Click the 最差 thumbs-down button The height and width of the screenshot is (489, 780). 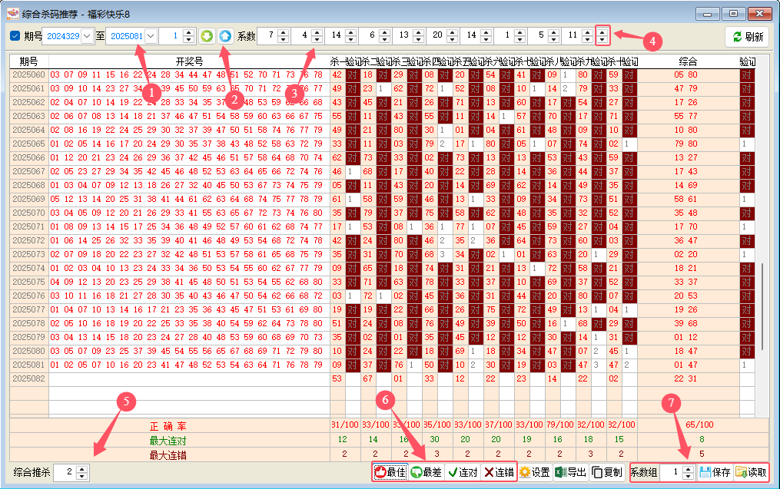click(426, 472)
